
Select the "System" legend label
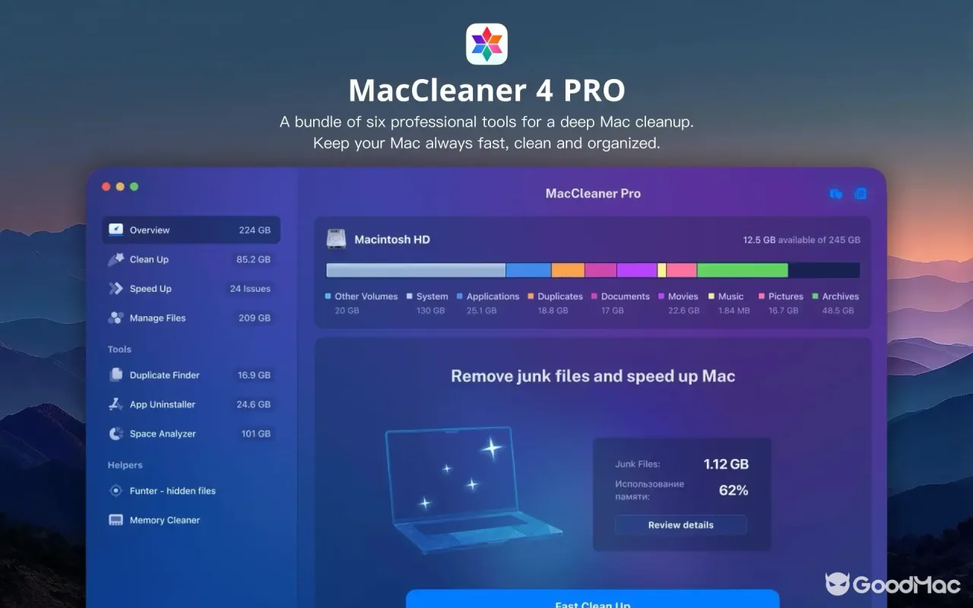pos(432,296)
